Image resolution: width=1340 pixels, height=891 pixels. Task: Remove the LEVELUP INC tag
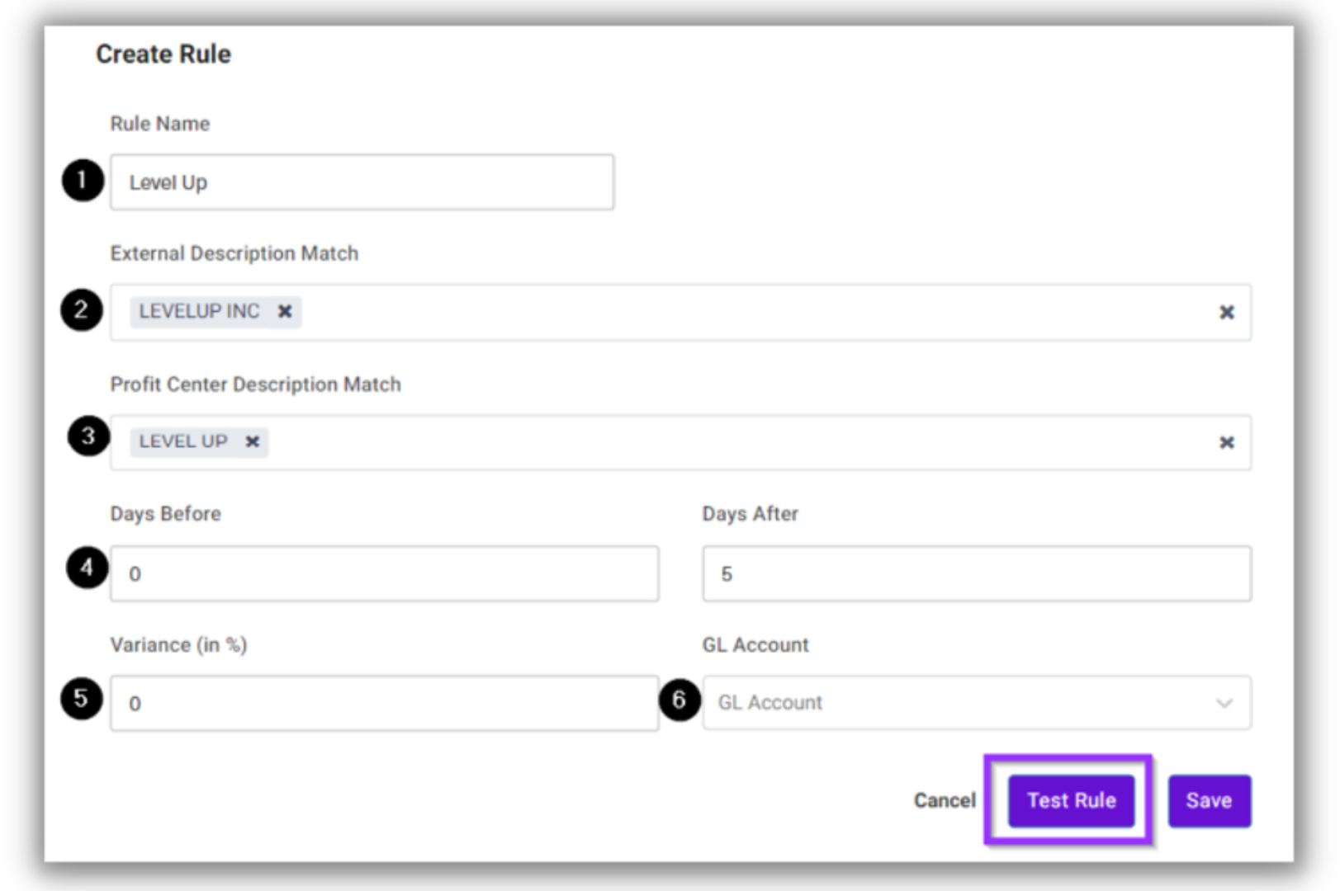click(x=285, y=311)
